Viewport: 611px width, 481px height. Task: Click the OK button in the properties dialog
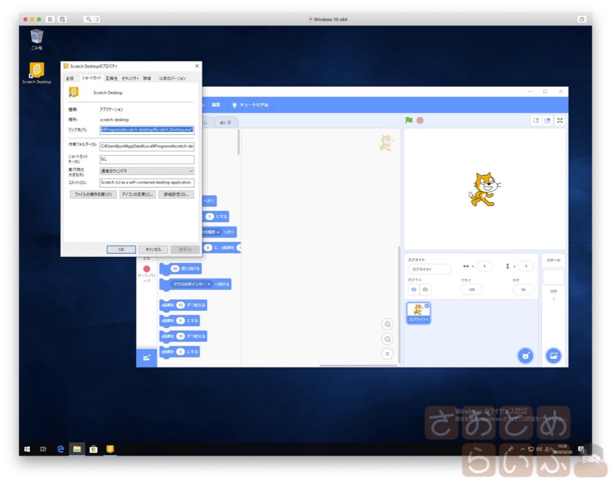click(121, 249)
